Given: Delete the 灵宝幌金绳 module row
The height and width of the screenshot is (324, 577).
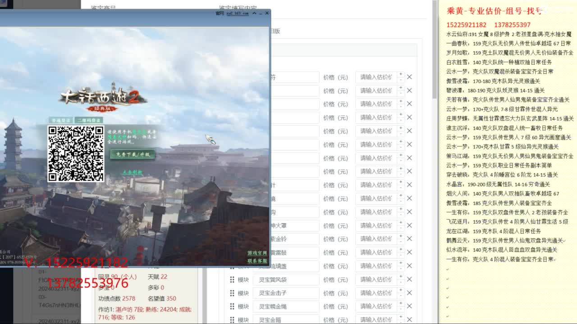Looking at the screenshot, I should pos(409,306).
